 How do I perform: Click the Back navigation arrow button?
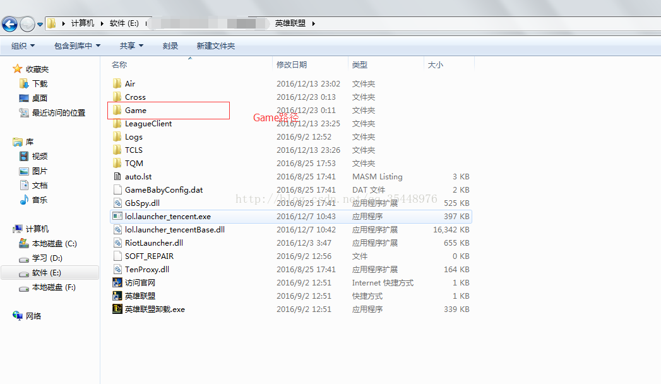point(9,24)
